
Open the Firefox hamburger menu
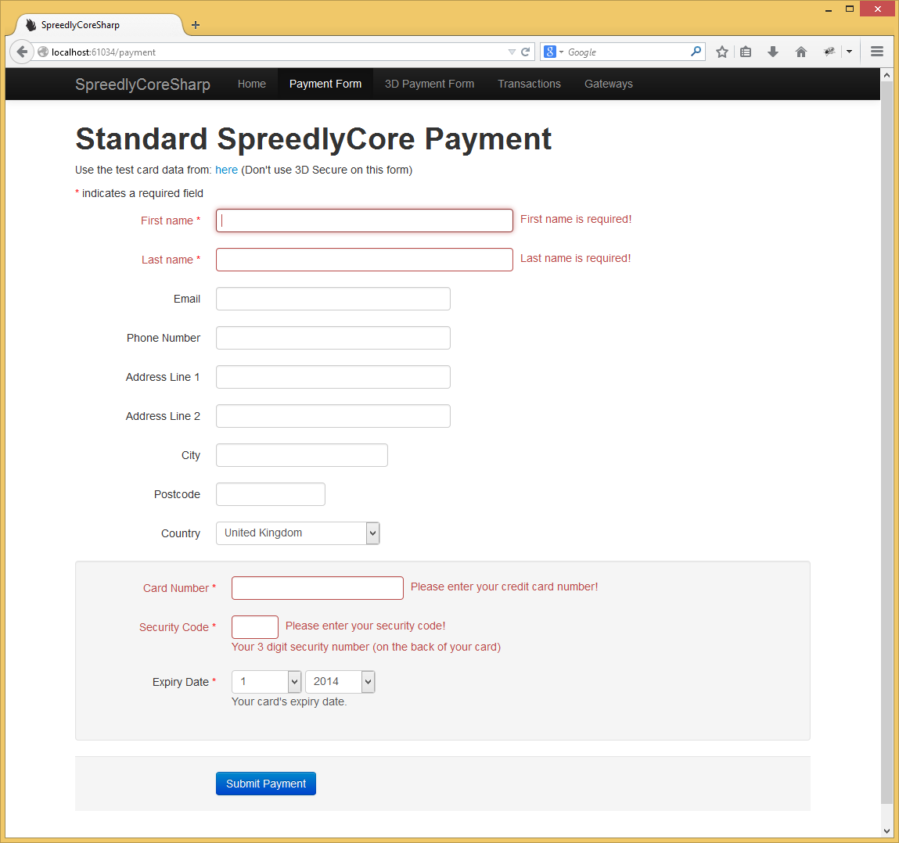tap(876, 52)
